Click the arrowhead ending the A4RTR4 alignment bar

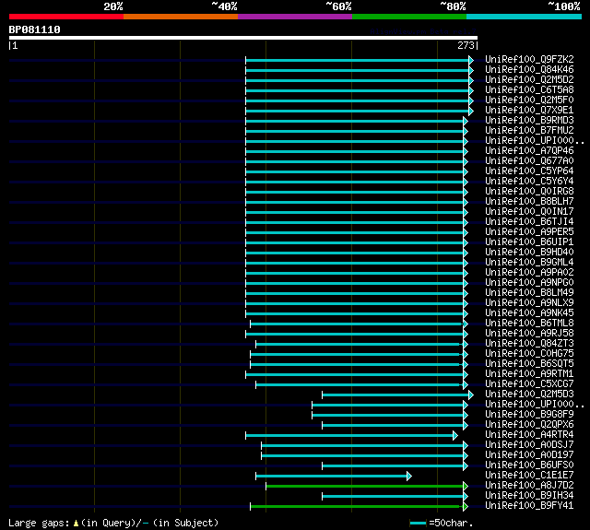[455, 436]
